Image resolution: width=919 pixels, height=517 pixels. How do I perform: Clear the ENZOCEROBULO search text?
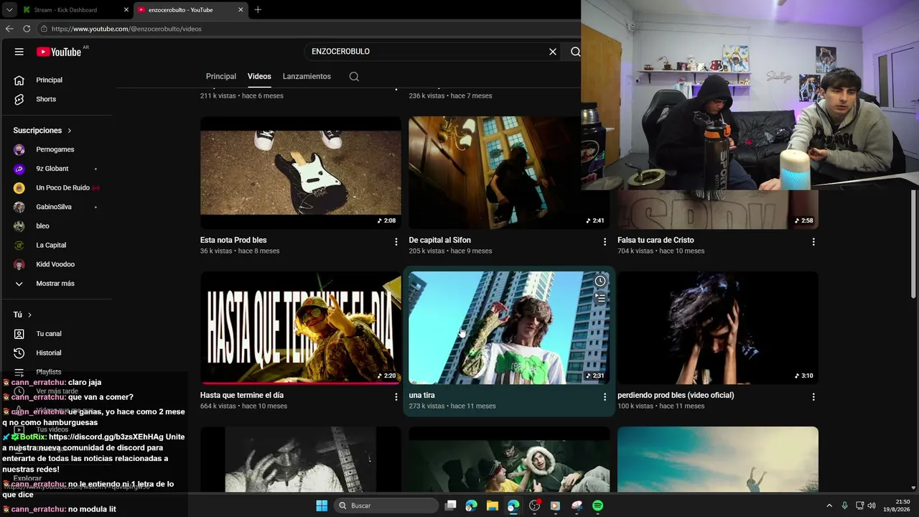(553, 52)
